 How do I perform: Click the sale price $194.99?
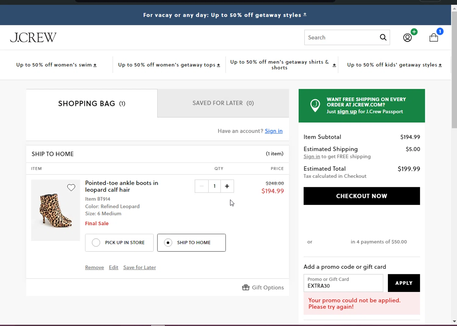273,191
